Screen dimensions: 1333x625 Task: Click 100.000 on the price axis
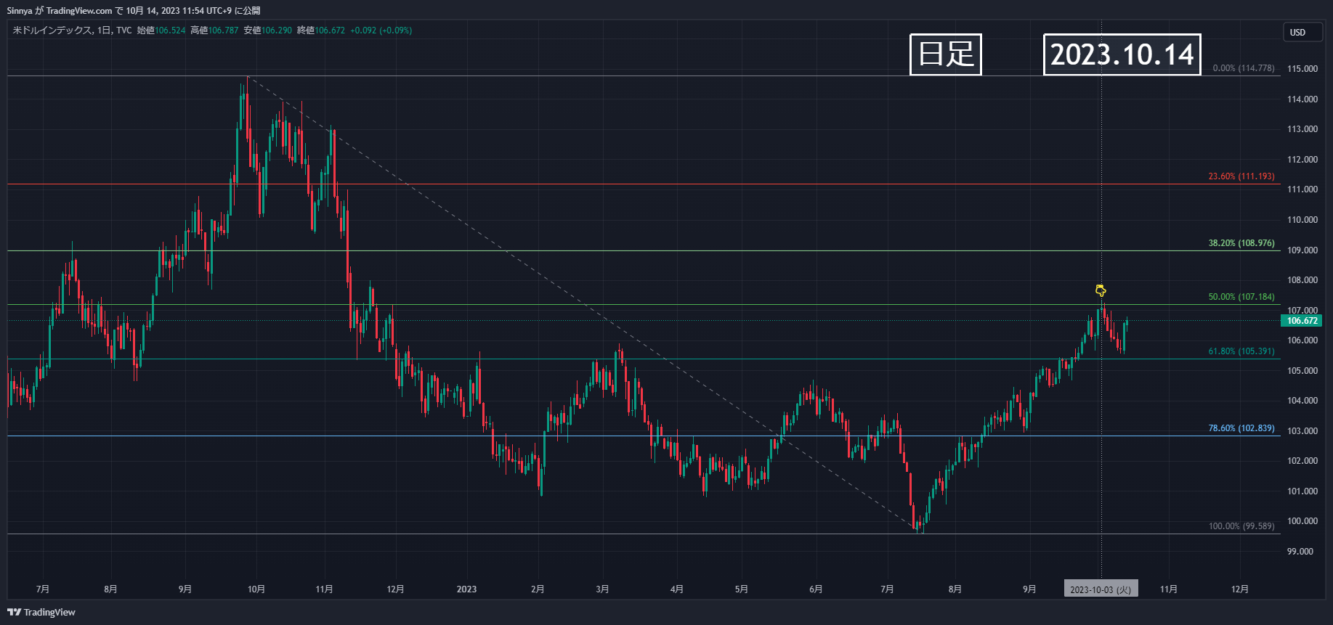coord(1302,521)
